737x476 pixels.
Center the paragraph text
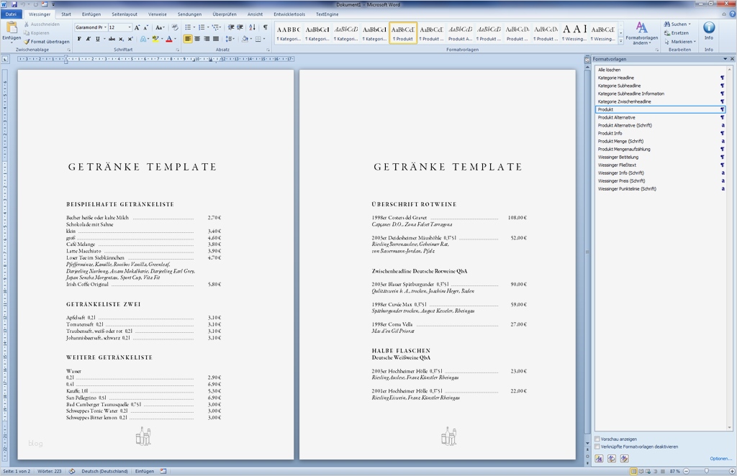(197, 39)
